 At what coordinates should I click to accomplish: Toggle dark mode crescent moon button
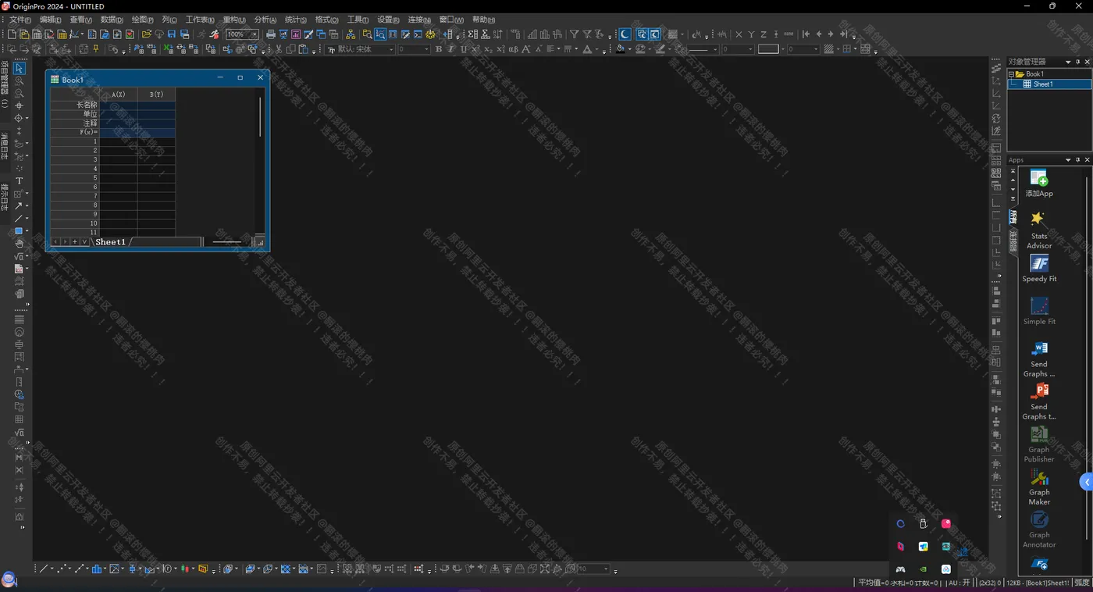point(625,34)
